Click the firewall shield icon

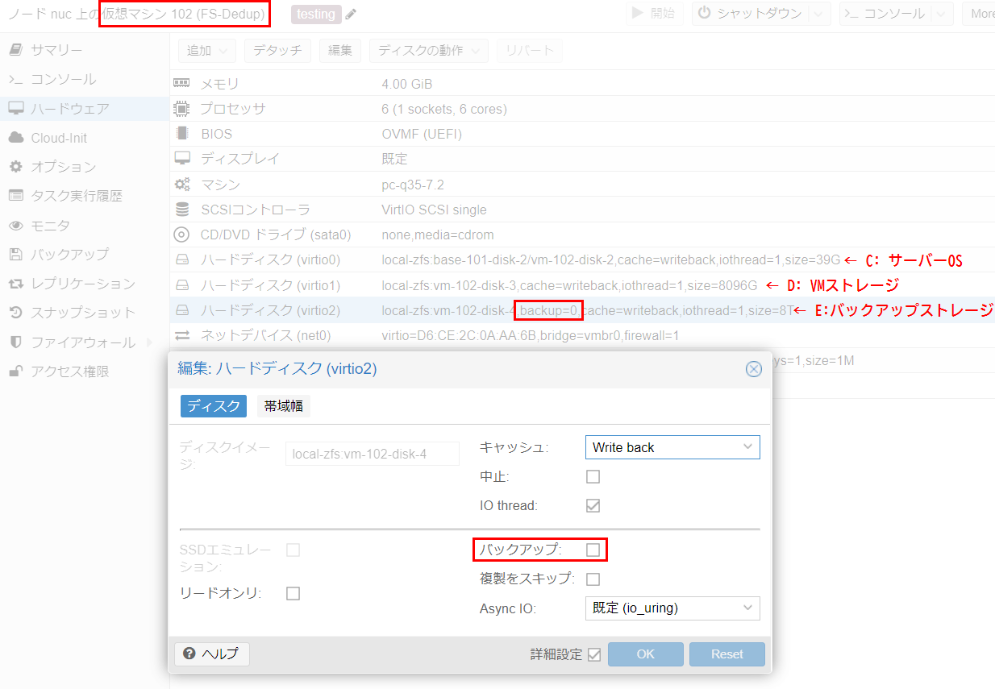tap(15, 342)
